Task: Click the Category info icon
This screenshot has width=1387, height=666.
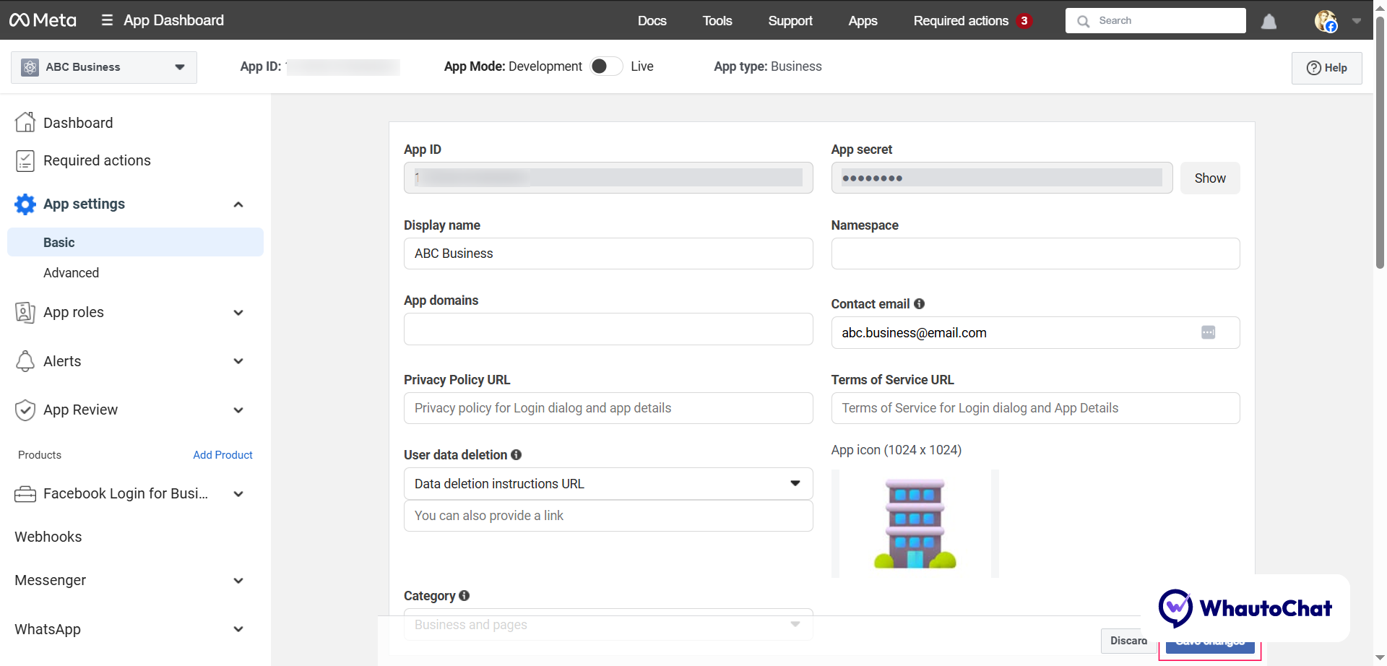Action: pyautogui.click(x=464, y=596)
